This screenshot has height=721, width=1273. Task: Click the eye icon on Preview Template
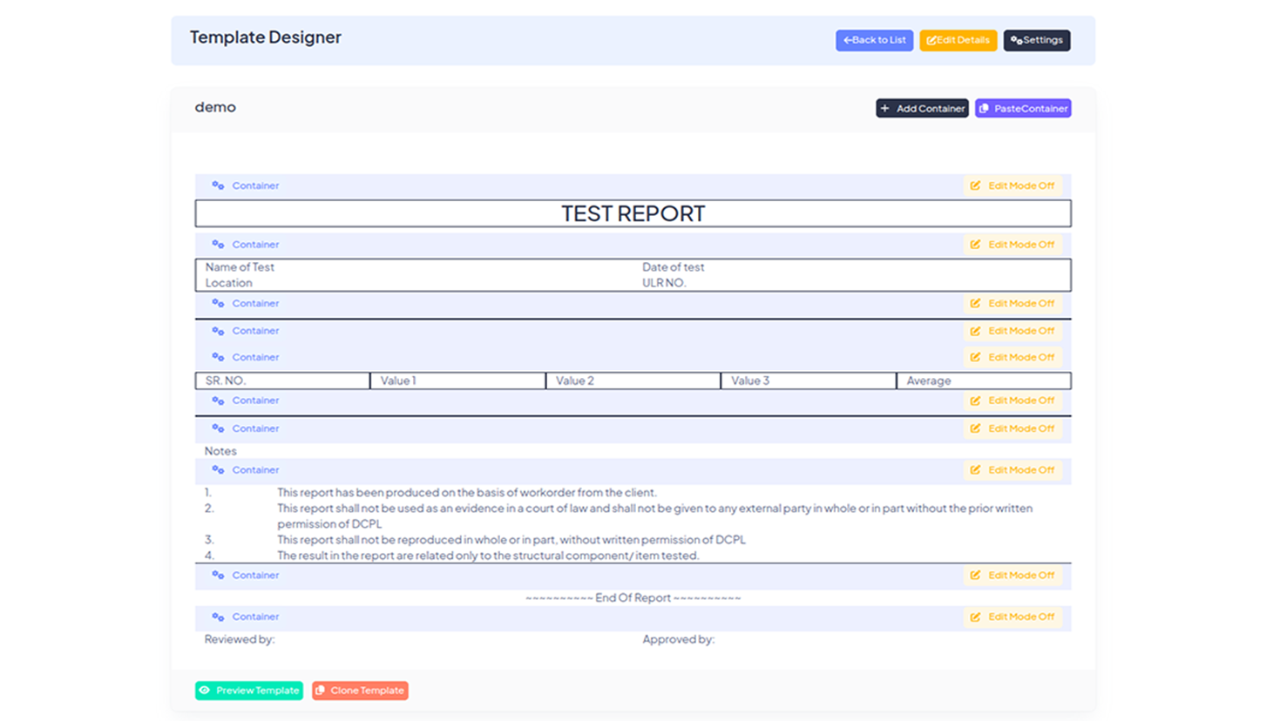[x=205, y=691]
